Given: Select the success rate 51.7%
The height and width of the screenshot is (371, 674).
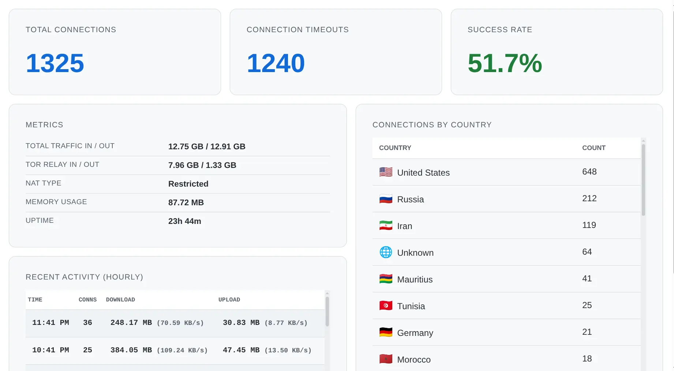Looking at the screenshot, I should 505,63.
